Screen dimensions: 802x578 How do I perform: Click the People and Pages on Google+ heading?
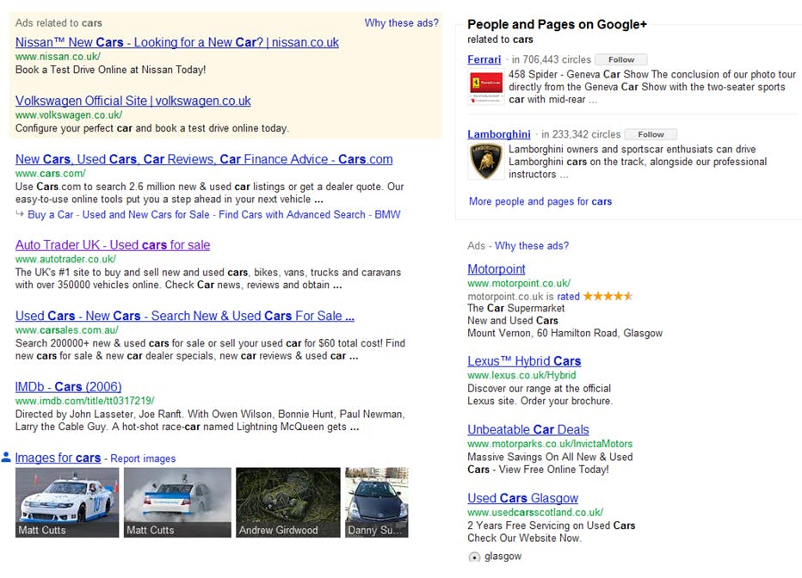557,25
